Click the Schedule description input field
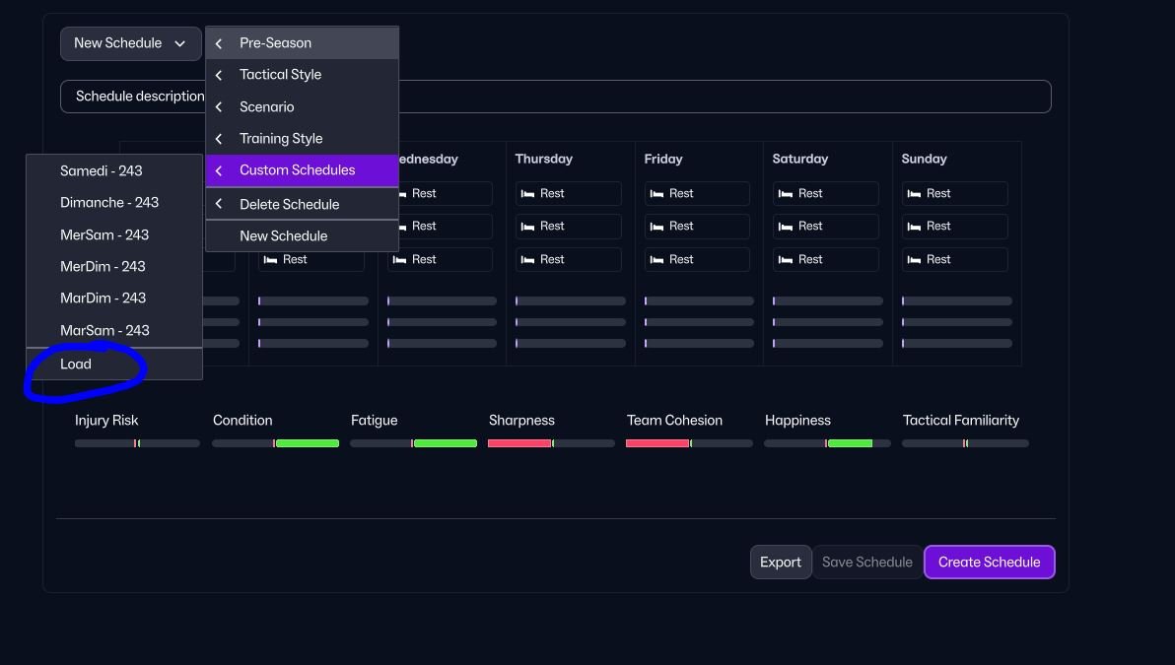 coord(555,97)
